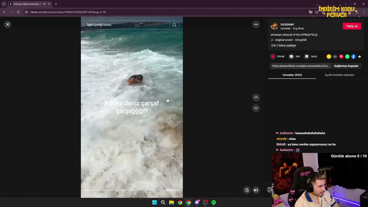
Task: Open the Windows Start menu
Action: pos(154,202)
